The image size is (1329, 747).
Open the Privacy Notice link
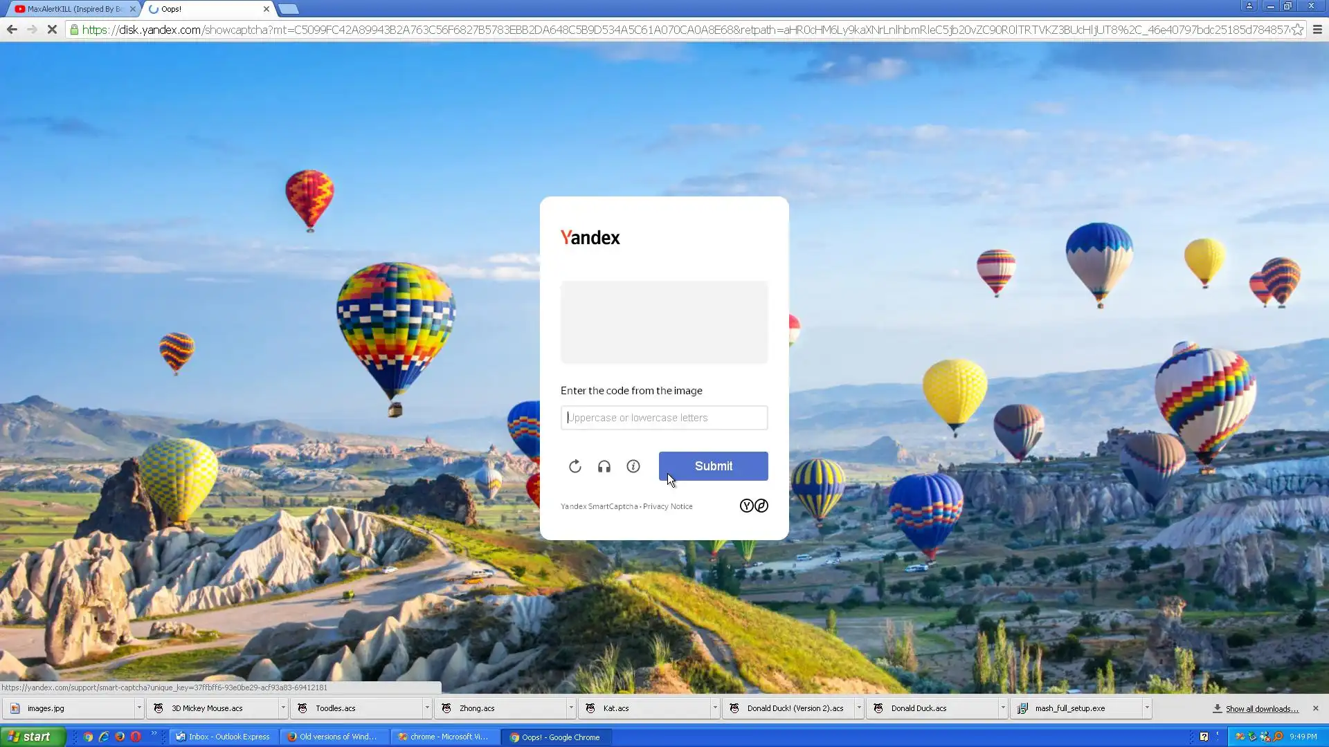coord(667,506)
